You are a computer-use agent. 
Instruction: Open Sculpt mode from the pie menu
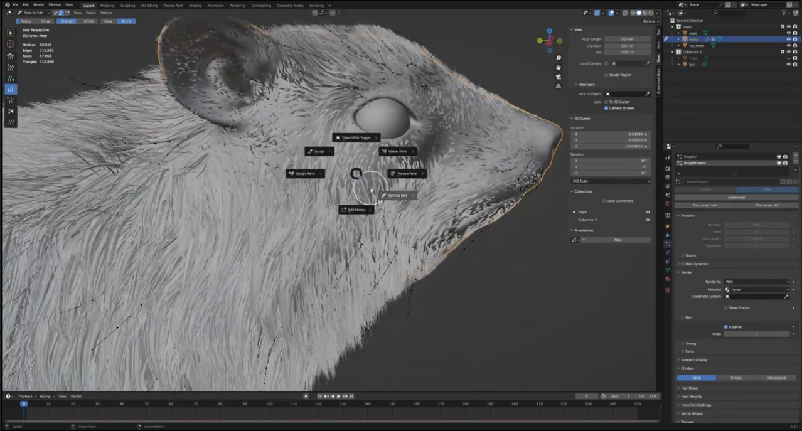pos(319,151)
